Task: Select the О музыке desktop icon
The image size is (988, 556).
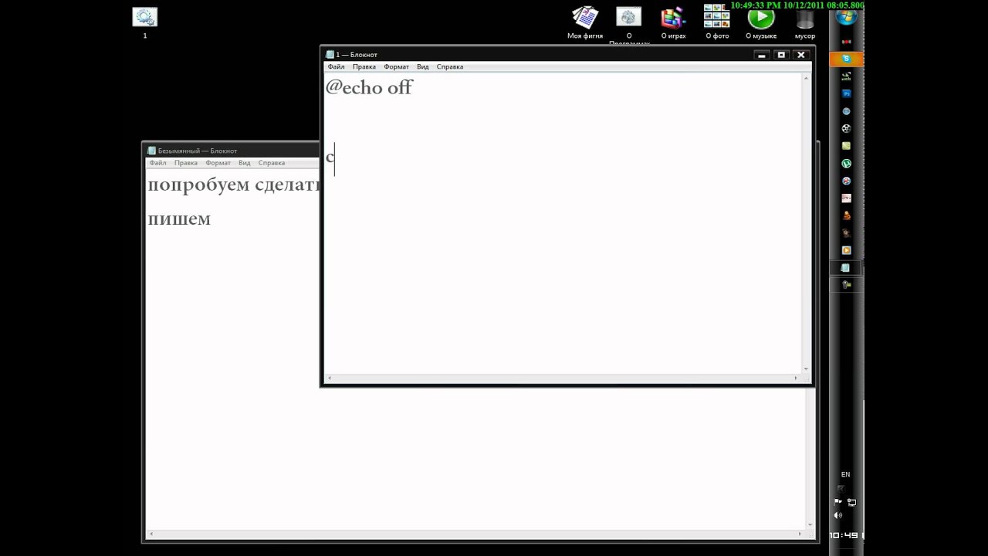Action: pyautogui.click(x=761, y=23)
